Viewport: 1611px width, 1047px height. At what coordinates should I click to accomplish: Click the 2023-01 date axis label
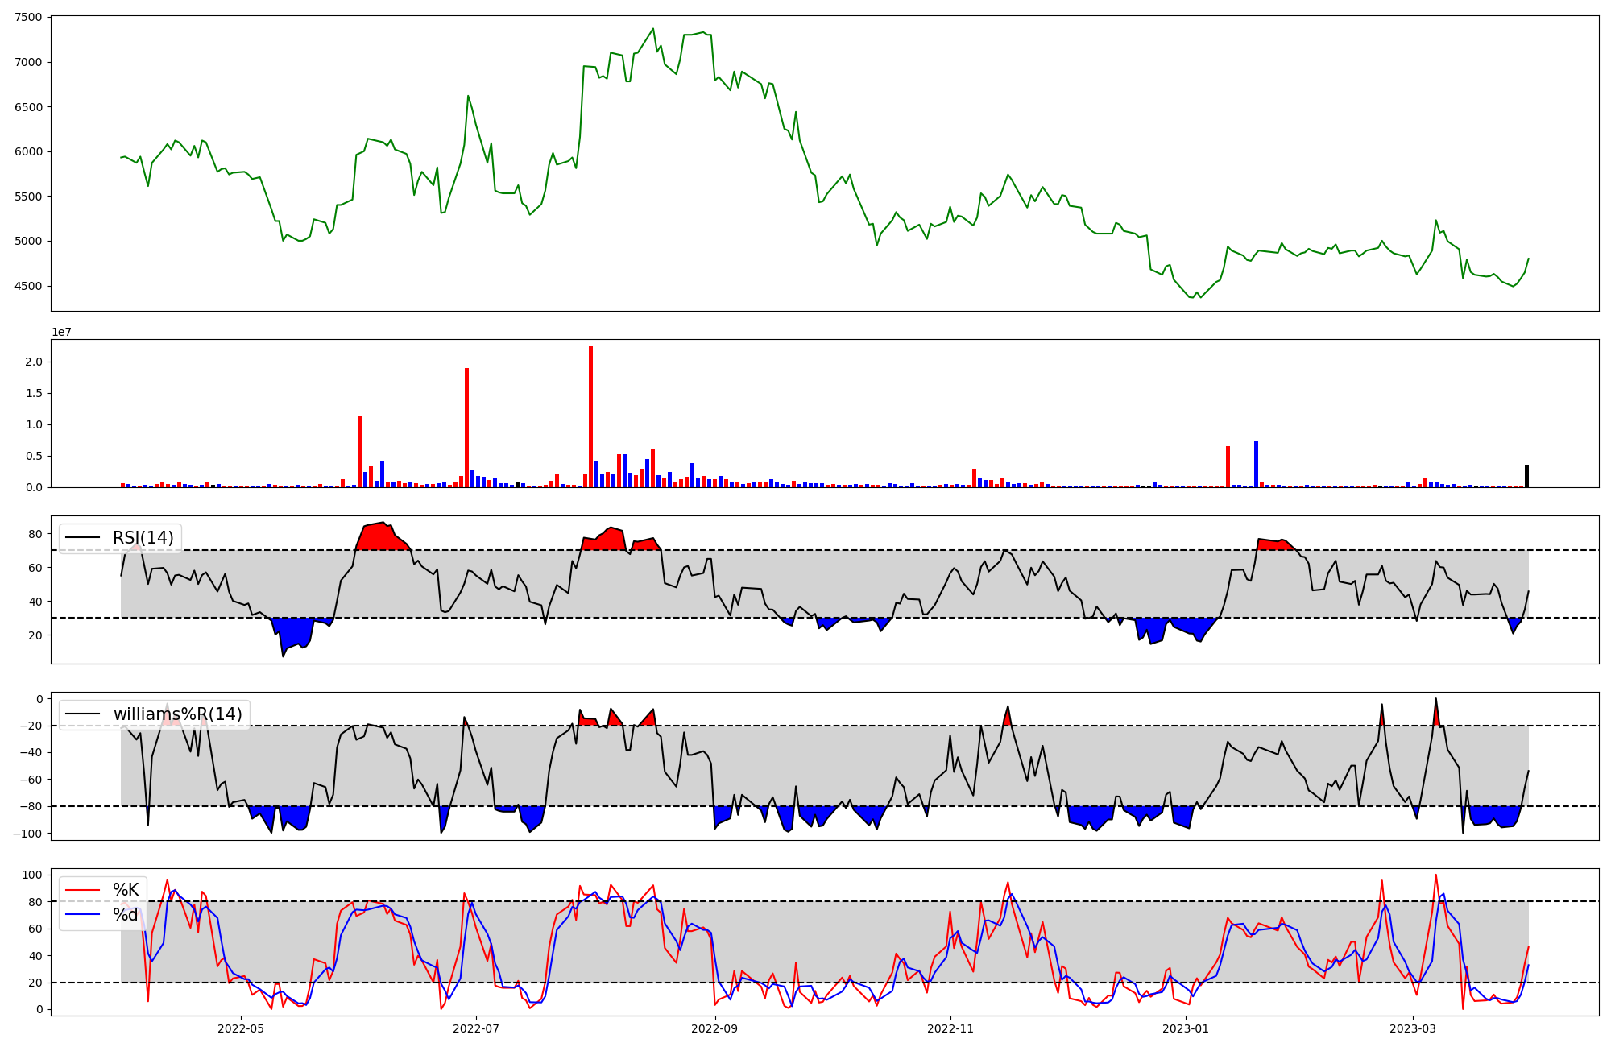pyautogui.click(x=1187, y=1028)
